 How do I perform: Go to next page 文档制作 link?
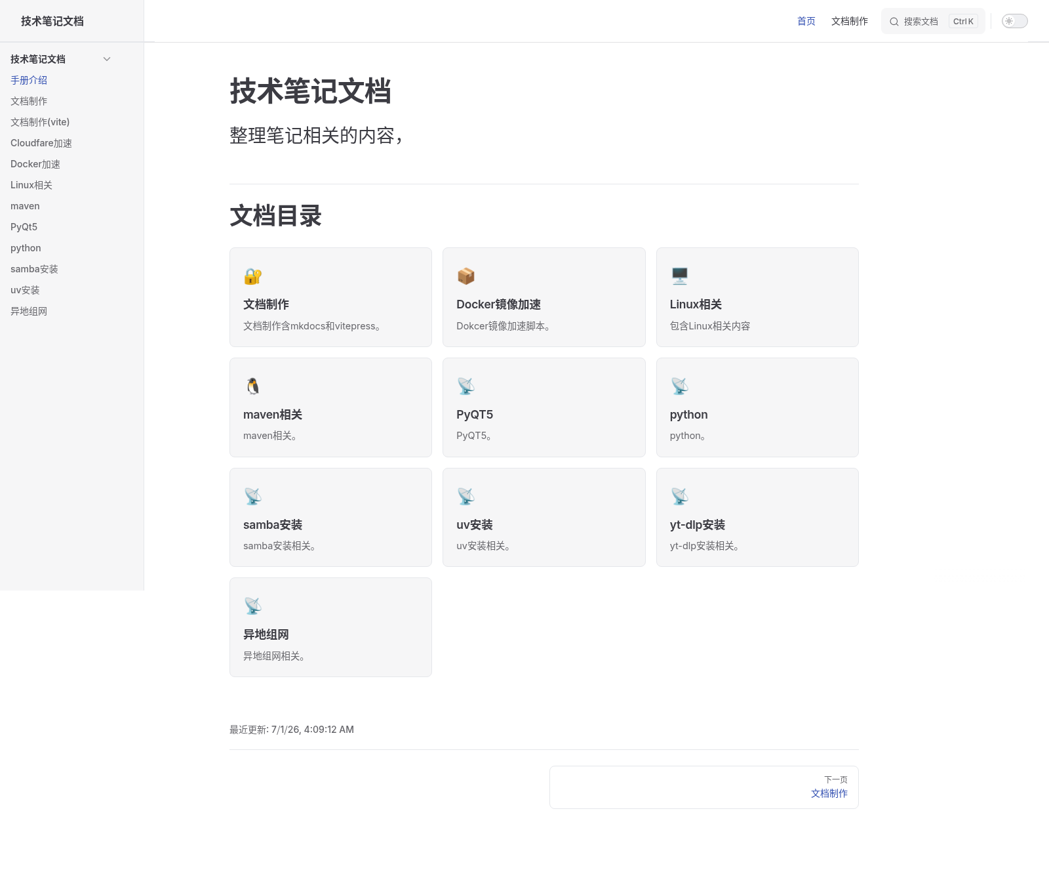click(829, 793)
